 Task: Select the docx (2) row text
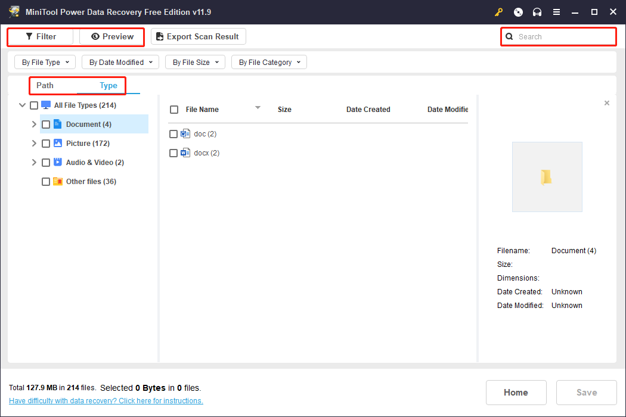coord(207,153)
